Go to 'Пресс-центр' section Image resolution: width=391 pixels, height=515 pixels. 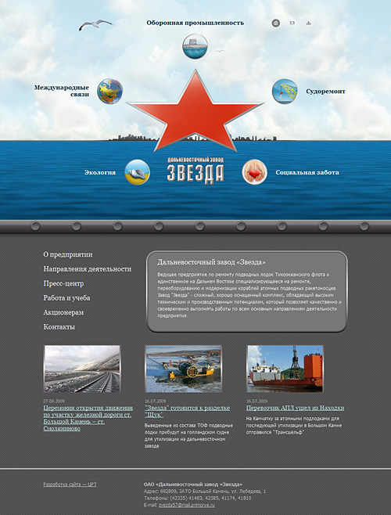tap(63, 283)
